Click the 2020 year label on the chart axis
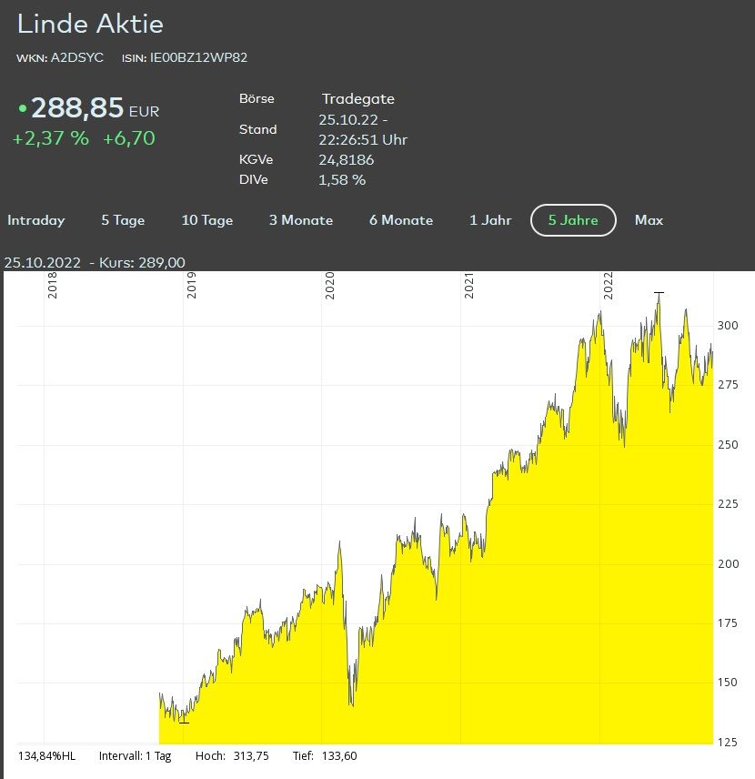The image size is (755, 779). click(330, 285)
